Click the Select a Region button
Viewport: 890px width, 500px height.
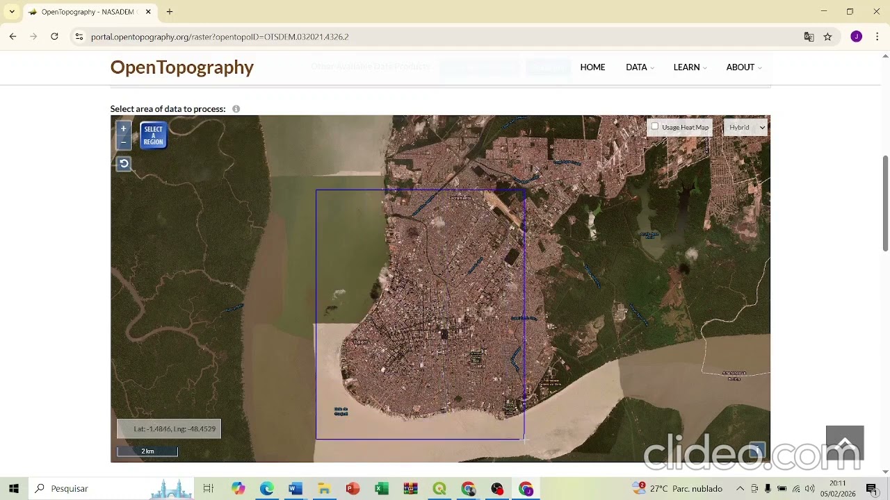click(153, 135)
